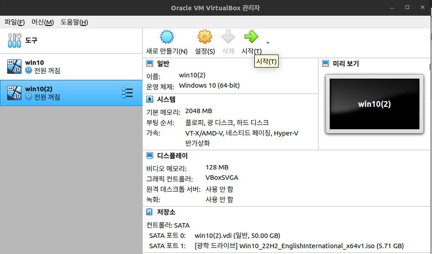This screenshot has height=254, width=432.
Task: Click name value win10(2) in General
Action: coord(192,75)
